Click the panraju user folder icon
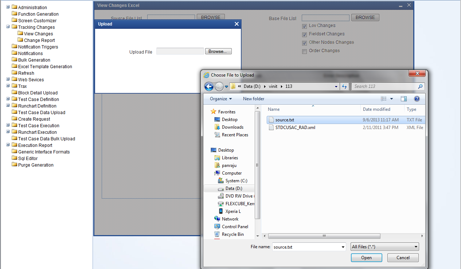The image size is (461, 269). pyautogui.click(x=217, y=165)
